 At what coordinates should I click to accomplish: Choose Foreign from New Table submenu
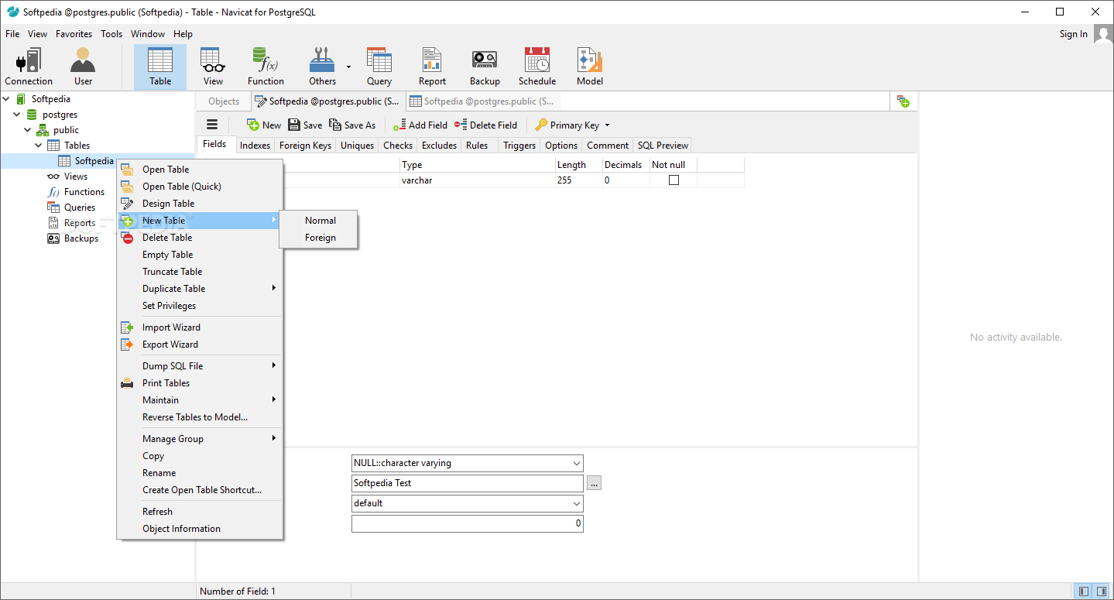(x=319, y=238)
